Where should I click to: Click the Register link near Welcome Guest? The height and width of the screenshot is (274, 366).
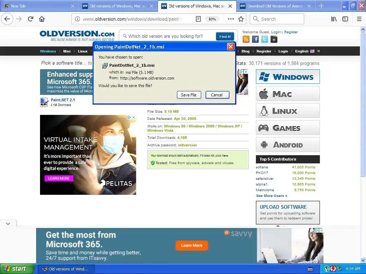[291, 32]
